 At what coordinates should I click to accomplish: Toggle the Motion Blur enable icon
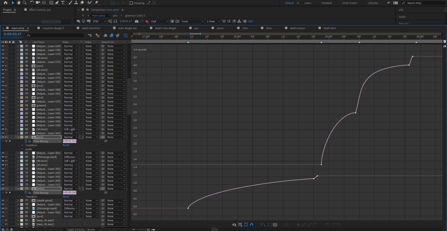pyautogui.click(x=118, y=36)
